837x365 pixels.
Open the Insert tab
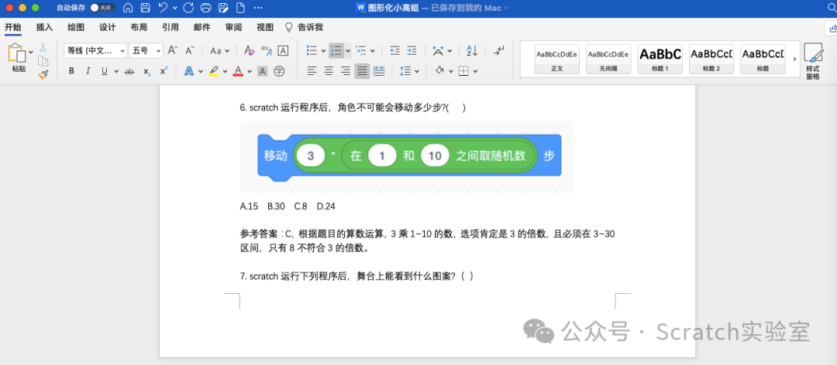pyautogui.click(x=44, y=28)
